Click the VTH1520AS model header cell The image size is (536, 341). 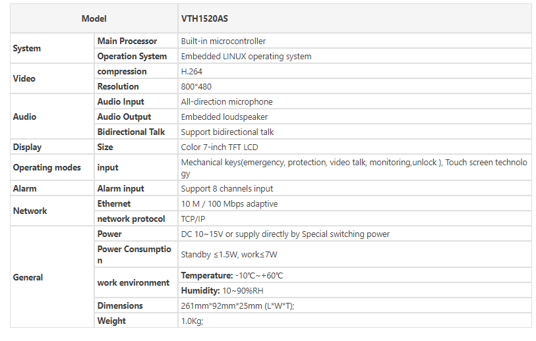point(355,19)
